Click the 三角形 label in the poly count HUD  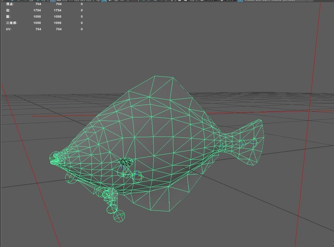coord(12,23)
